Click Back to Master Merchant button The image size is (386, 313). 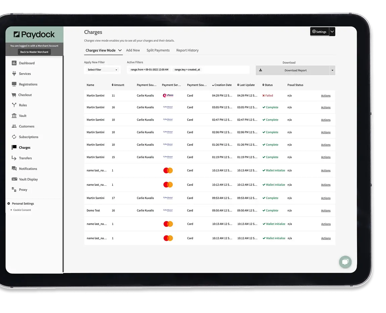(34, 52)
